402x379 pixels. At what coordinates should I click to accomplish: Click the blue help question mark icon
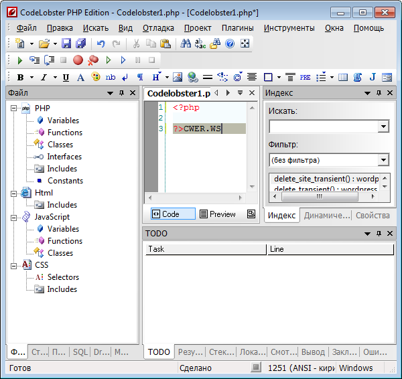[x=230, y=44]
